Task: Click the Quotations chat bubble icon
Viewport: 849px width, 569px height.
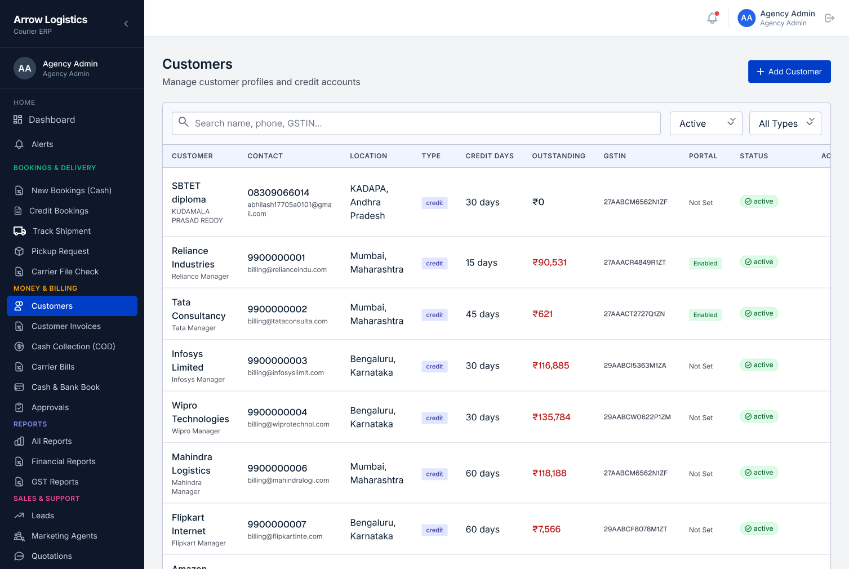Action: click(x=19, y=556)
